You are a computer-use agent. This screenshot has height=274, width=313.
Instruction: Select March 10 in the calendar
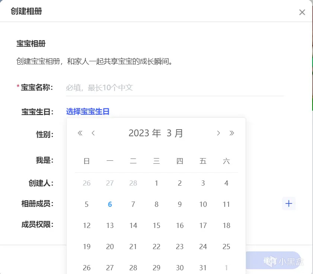203,204
